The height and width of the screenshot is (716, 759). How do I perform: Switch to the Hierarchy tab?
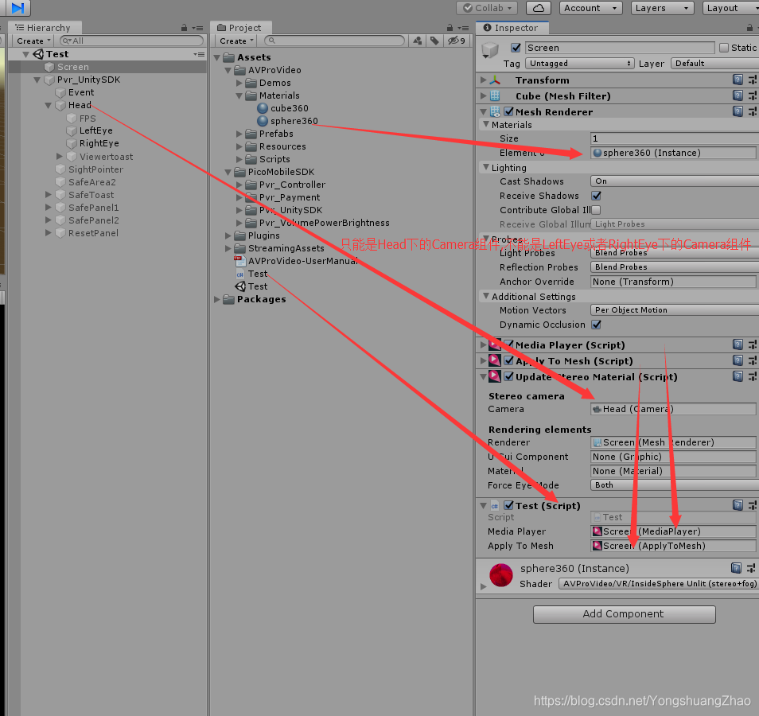pyautogui.click(x=44, y=28)
